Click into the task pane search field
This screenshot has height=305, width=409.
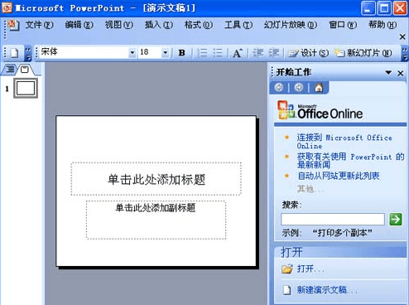(333, 220)
